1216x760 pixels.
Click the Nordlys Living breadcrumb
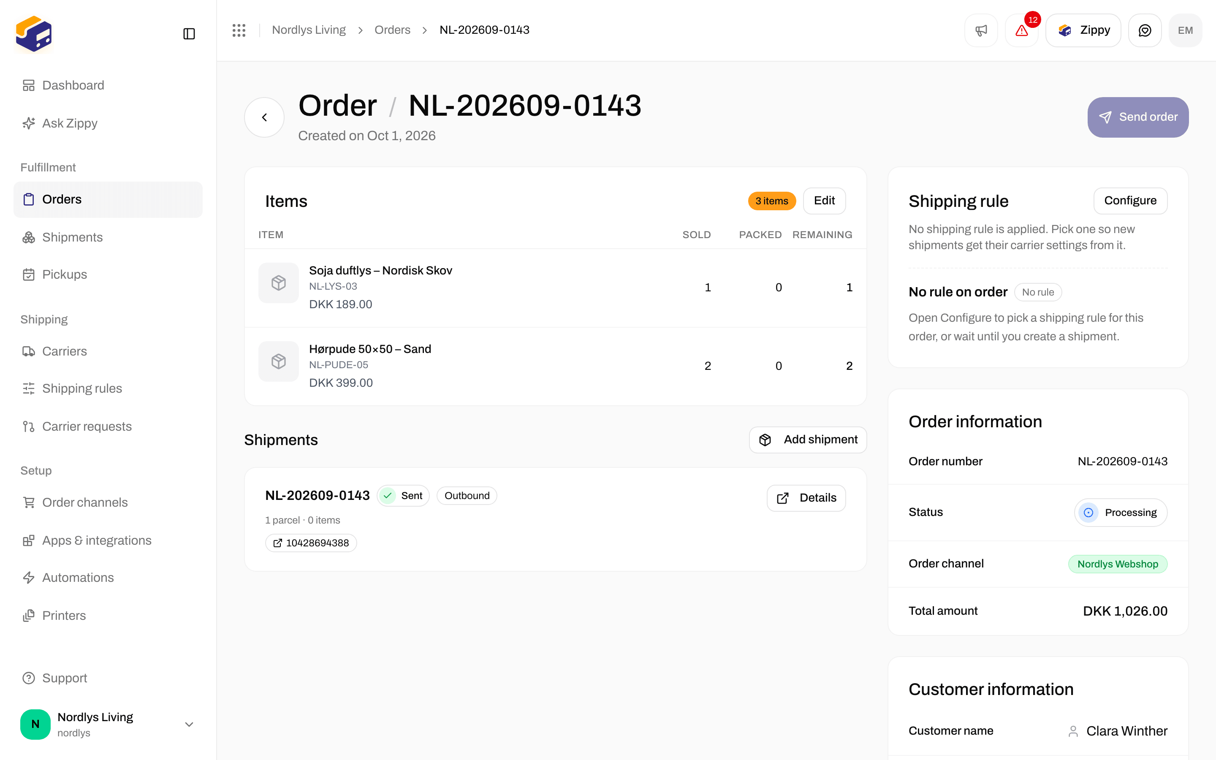tap(309, 30)
